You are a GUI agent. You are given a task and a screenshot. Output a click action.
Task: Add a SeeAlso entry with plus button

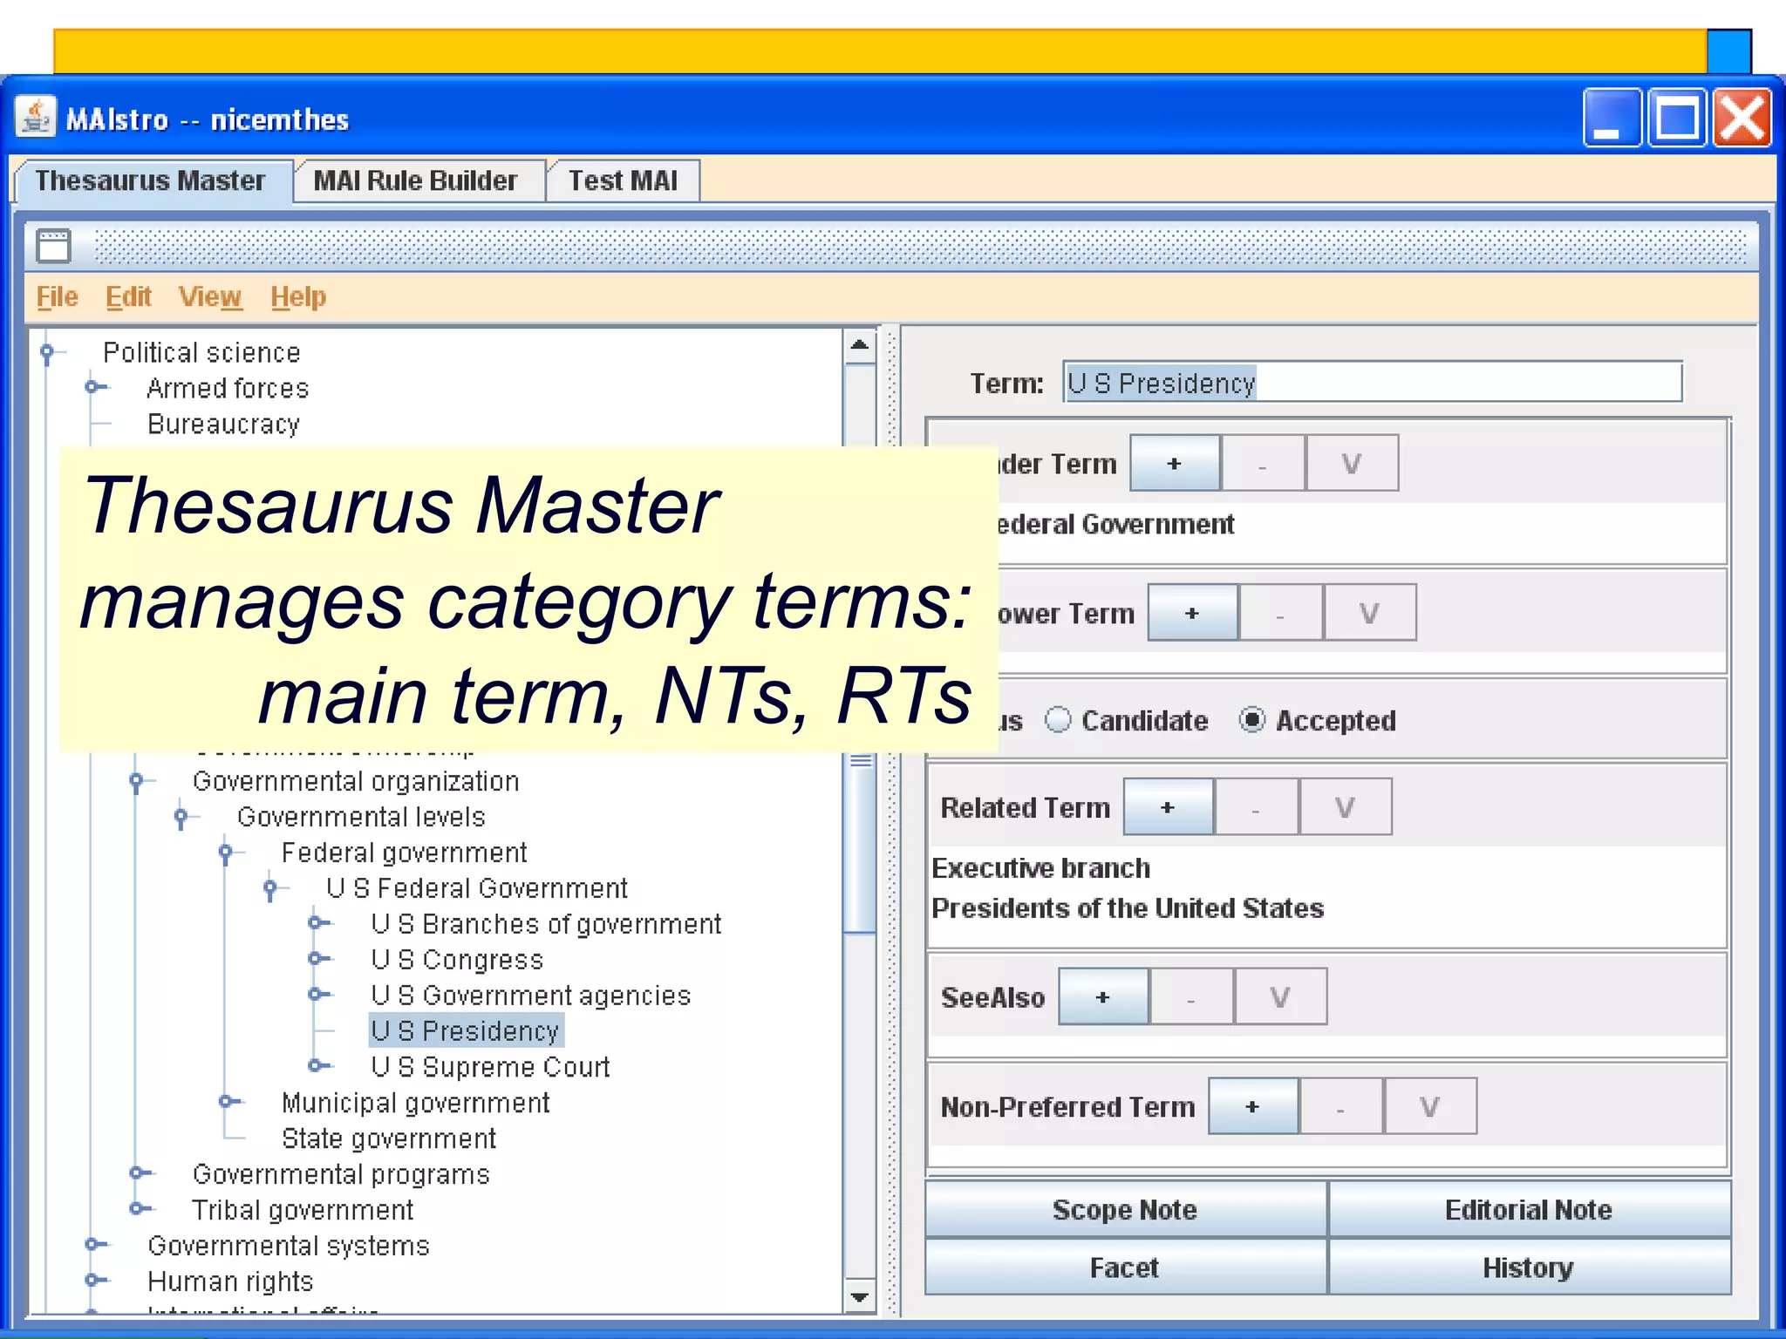1103,996
